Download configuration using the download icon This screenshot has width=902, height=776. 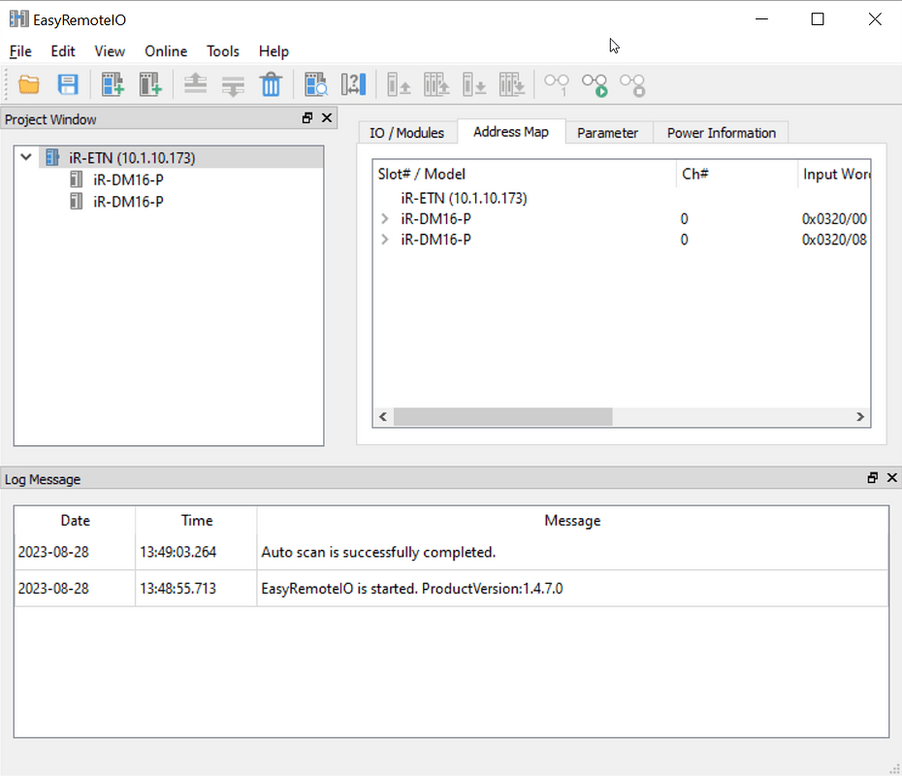[474, 84]
